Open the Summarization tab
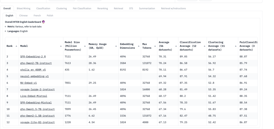 pyautogui.click(x=147, y=8)
